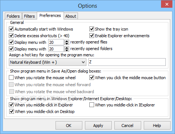Click the Apply button

pos(98,126)
